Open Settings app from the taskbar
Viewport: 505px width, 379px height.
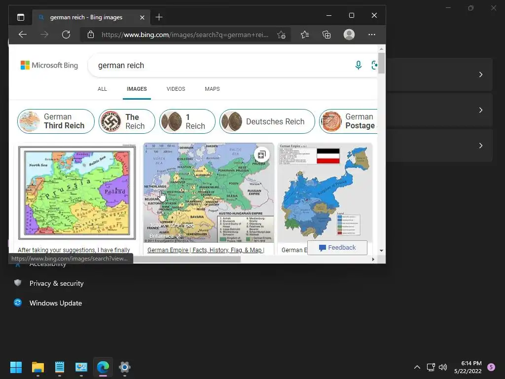coord(125,367)
